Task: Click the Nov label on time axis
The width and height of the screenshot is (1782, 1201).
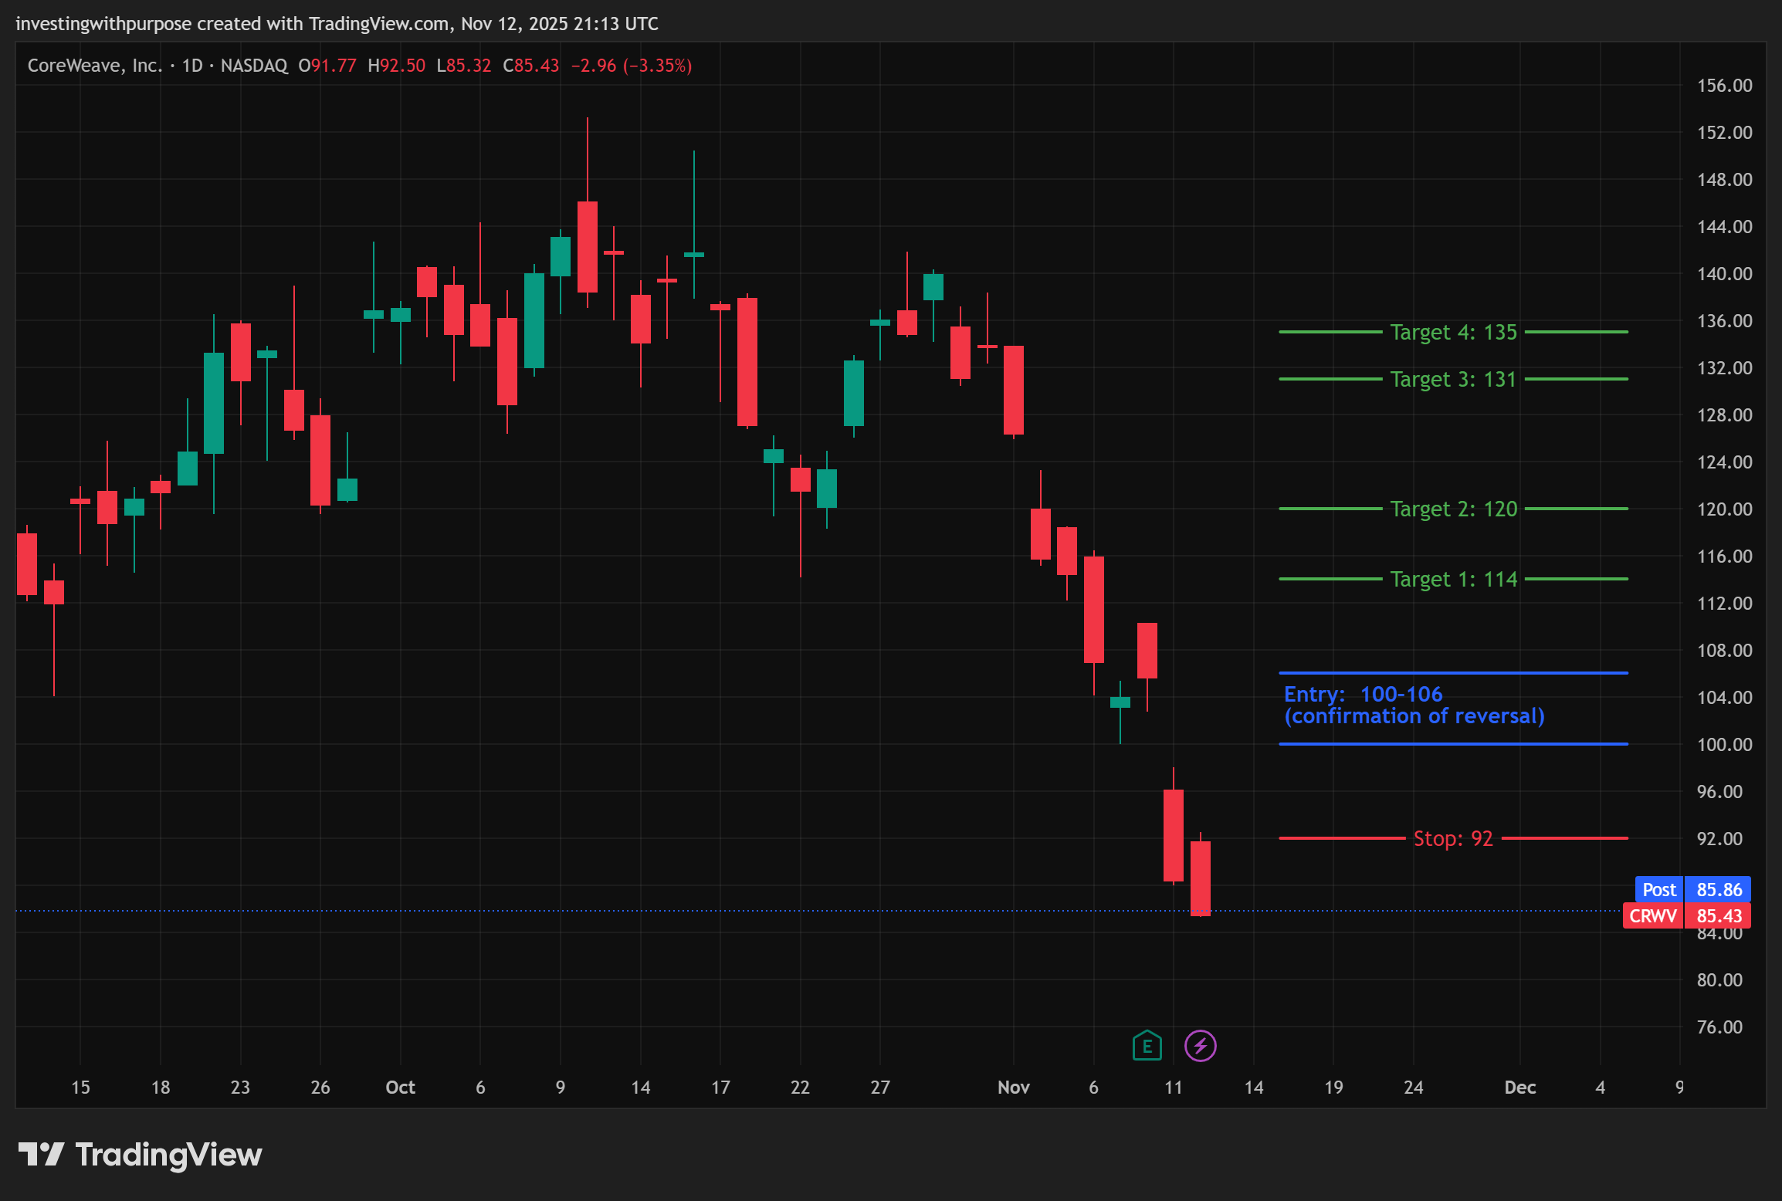Action: pyautogui.click(x=1013, y=1087)
